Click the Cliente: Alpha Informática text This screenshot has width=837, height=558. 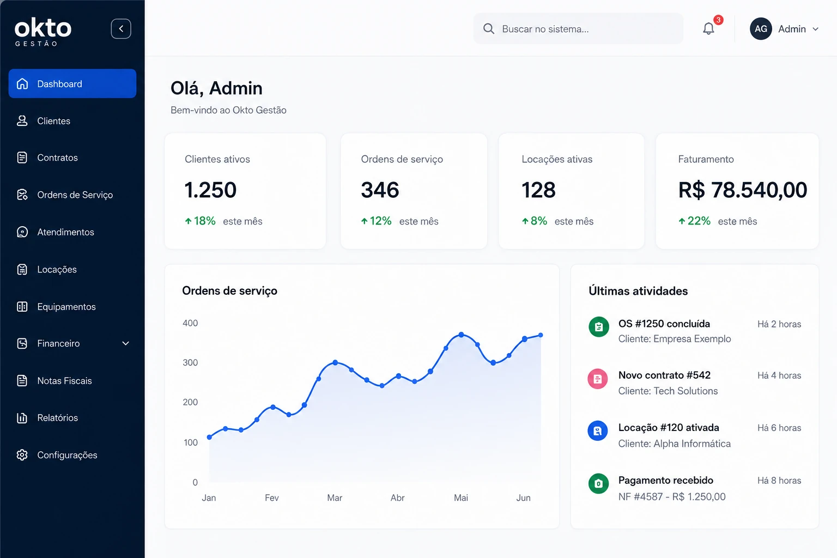(x=674, y=444)
